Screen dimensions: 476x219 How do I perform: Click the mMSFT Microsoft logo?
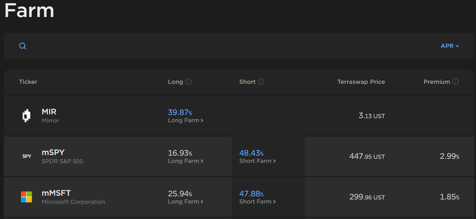pyautogui.click(x=27, y=197)
